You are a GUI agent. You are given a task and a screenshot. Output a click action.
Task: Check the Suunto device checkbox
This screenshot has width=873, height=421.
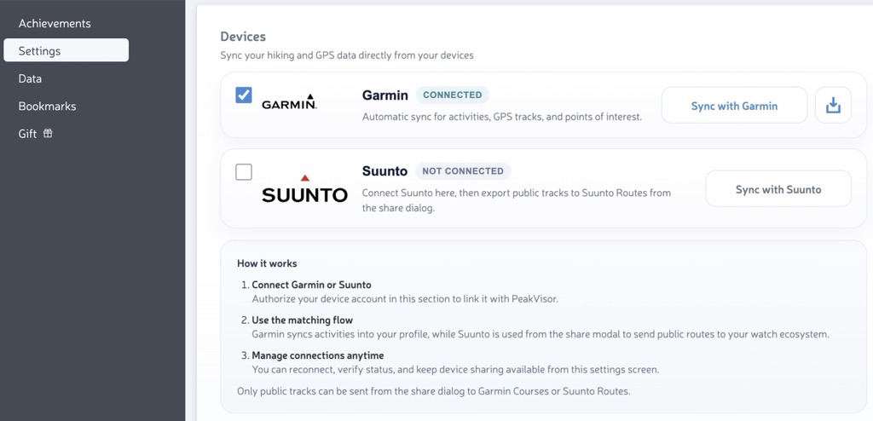(243, 172)
